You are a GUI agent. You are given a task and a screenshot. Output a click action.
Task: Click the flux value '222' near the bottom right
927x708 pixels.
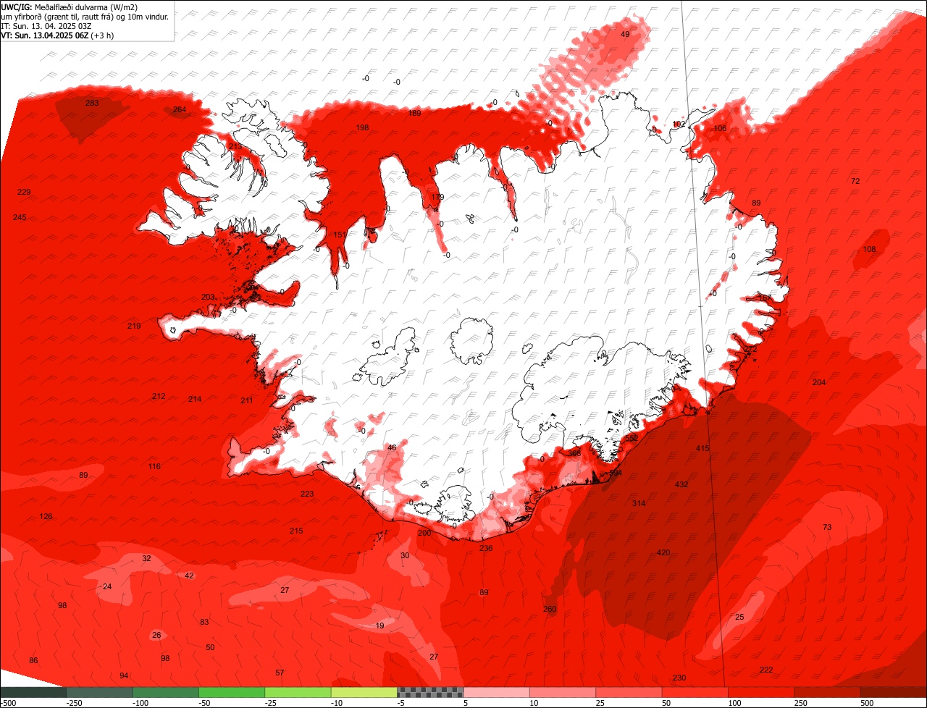[x=766, y=670]
